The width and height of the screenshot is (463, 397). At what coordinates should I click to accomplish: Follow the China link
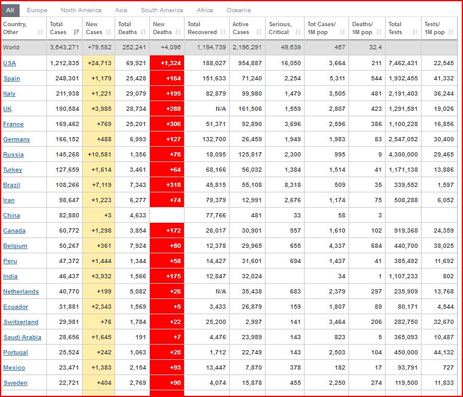[12, 215]
